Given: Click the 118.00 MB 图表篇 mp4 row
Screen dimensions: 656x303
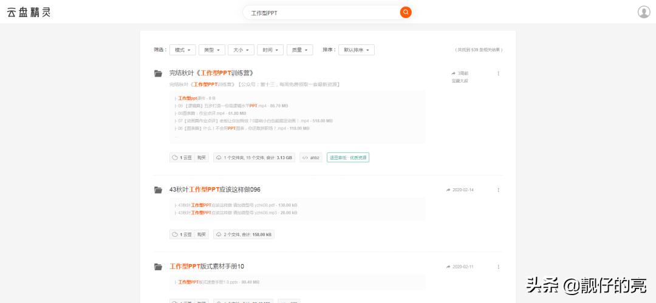Looking at the screenshot, I should point(242,129).
